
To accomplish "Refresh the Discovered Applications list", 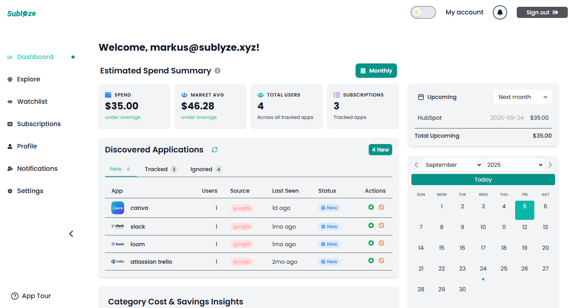I will pos(215,150).
